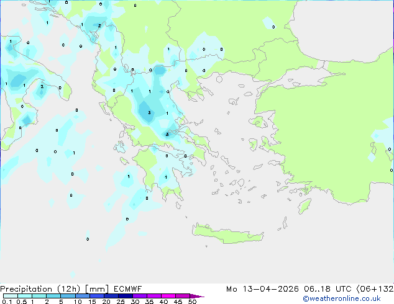
Task: Select the 5–10 mm legend color swatch
Action: pyautogui.click(x=68, y=296)
